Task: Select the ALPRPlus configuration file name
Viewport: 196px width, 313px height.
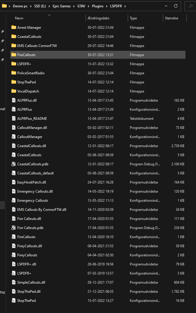Action: tap(25, 110)
